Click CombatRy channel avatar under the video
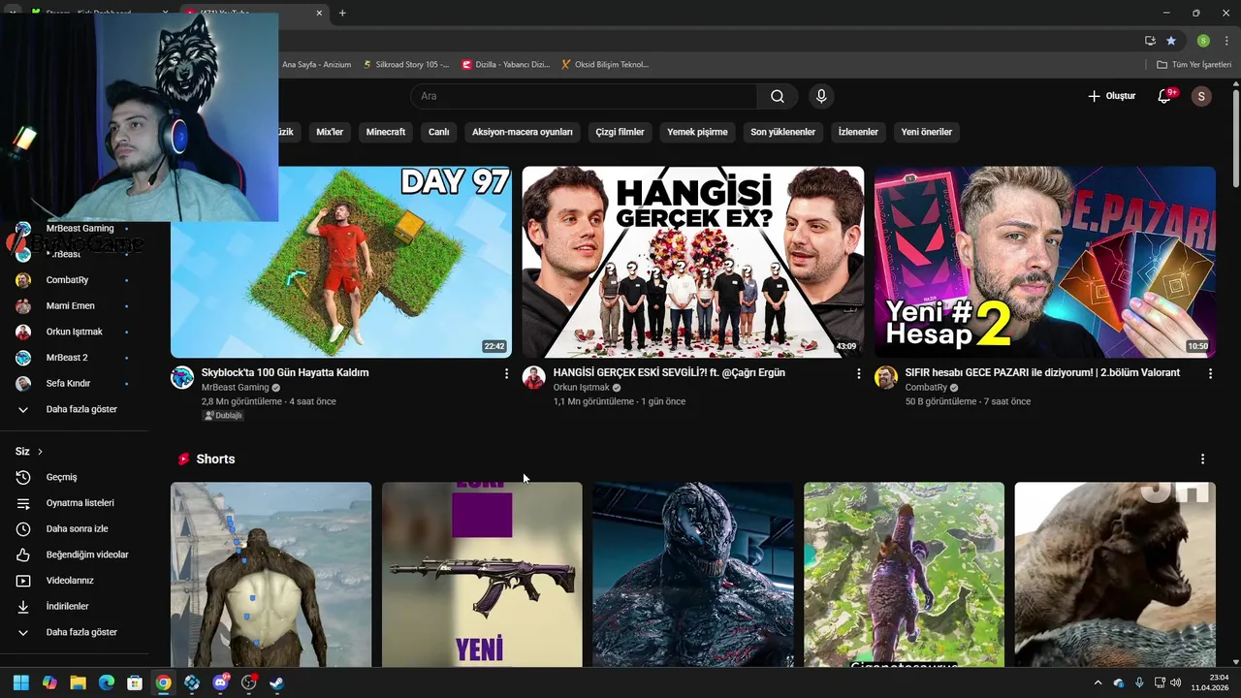The image size is (1241, 698). pos(886,378)
